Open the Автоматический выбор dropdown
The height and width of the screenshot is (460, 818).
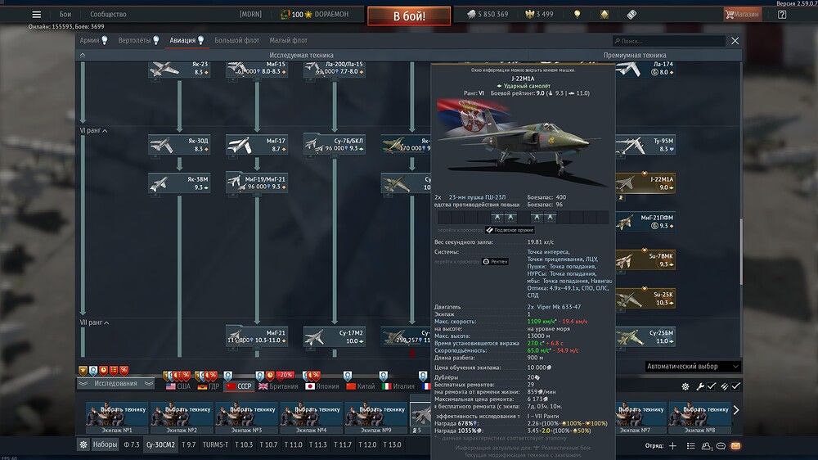[x=693, y=367]
